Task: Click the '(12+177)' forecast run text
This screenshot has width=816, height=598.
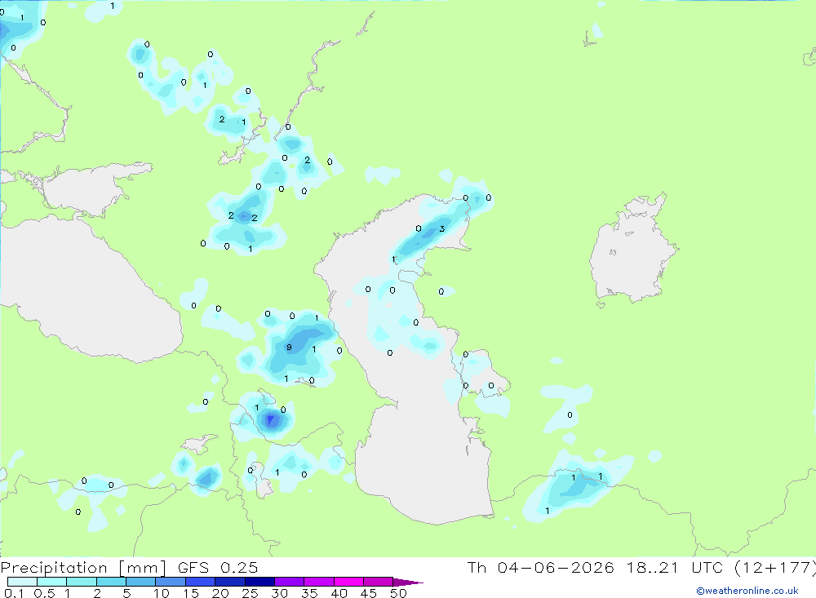Action: (x=775, y=568)
